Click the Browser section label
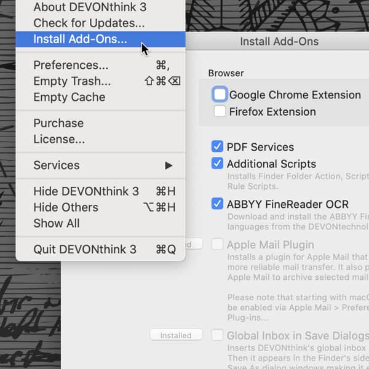Screen dimensions: 369x369 [x=226, y=73]
